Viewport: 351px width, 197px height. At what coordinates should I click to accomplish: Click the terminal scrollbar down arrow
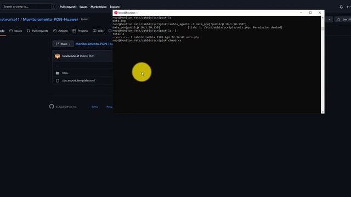tap(322, 112)
